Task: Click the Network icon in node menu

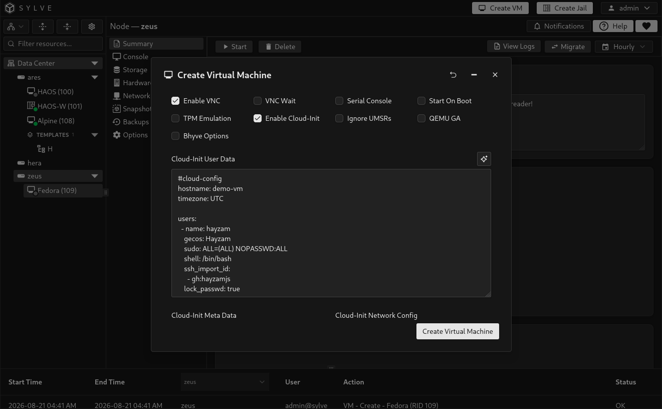Action: (117, 96)
